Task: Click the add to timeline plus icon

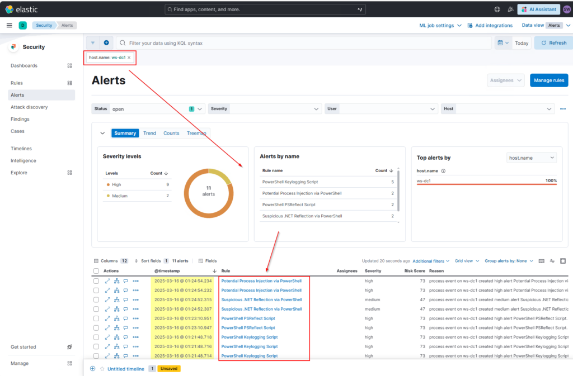Action: point(93,369)
